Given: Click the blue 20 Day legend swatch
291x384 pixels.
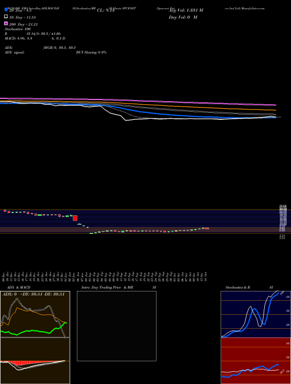Looking at the screenshot, I should point(6,10).
